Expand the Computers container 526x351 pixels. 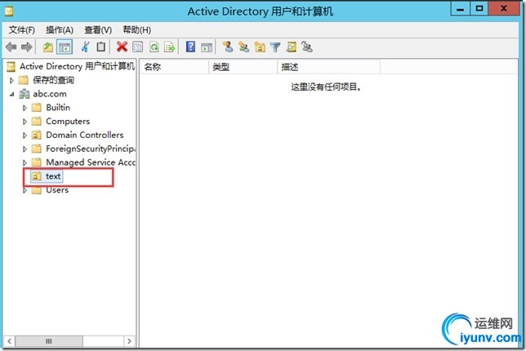coord(25,122)
